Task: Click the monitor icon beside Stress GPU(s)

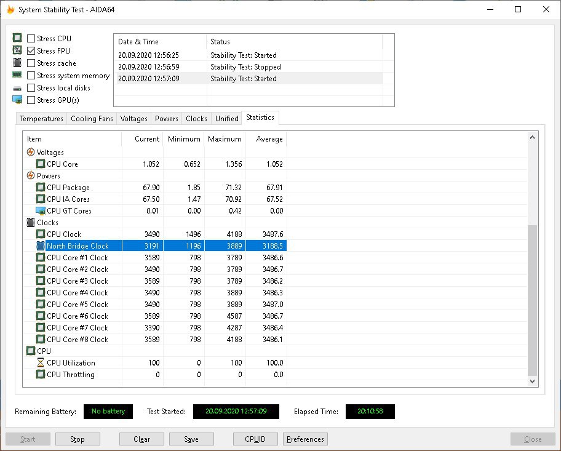Action: [17, 100]
